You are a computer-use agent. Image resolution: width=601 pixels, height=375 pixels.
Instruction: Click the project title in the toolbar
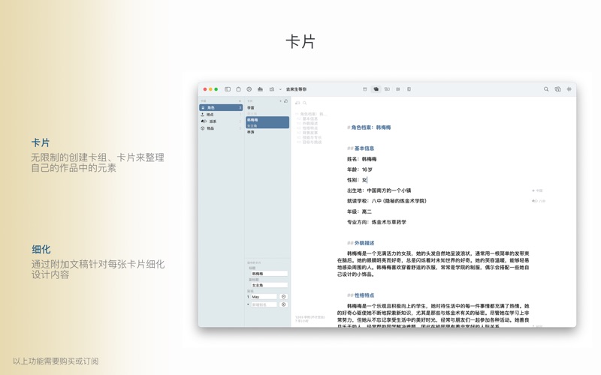click(296, 89)
